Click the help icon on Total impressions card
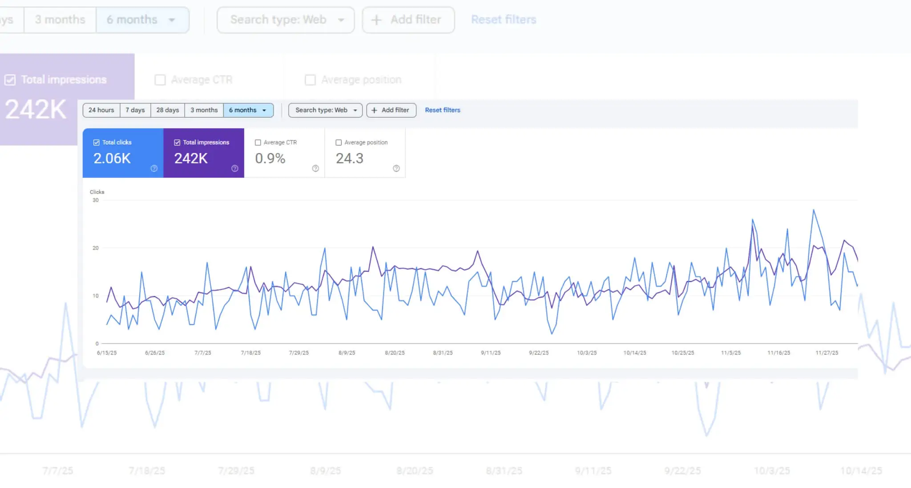 (234, 169)
